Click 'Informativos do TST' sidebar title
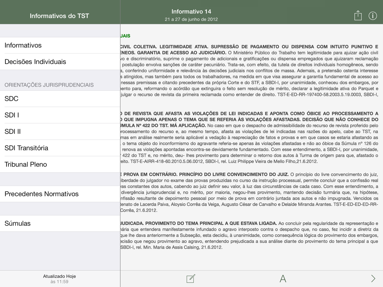 (59, 16)
